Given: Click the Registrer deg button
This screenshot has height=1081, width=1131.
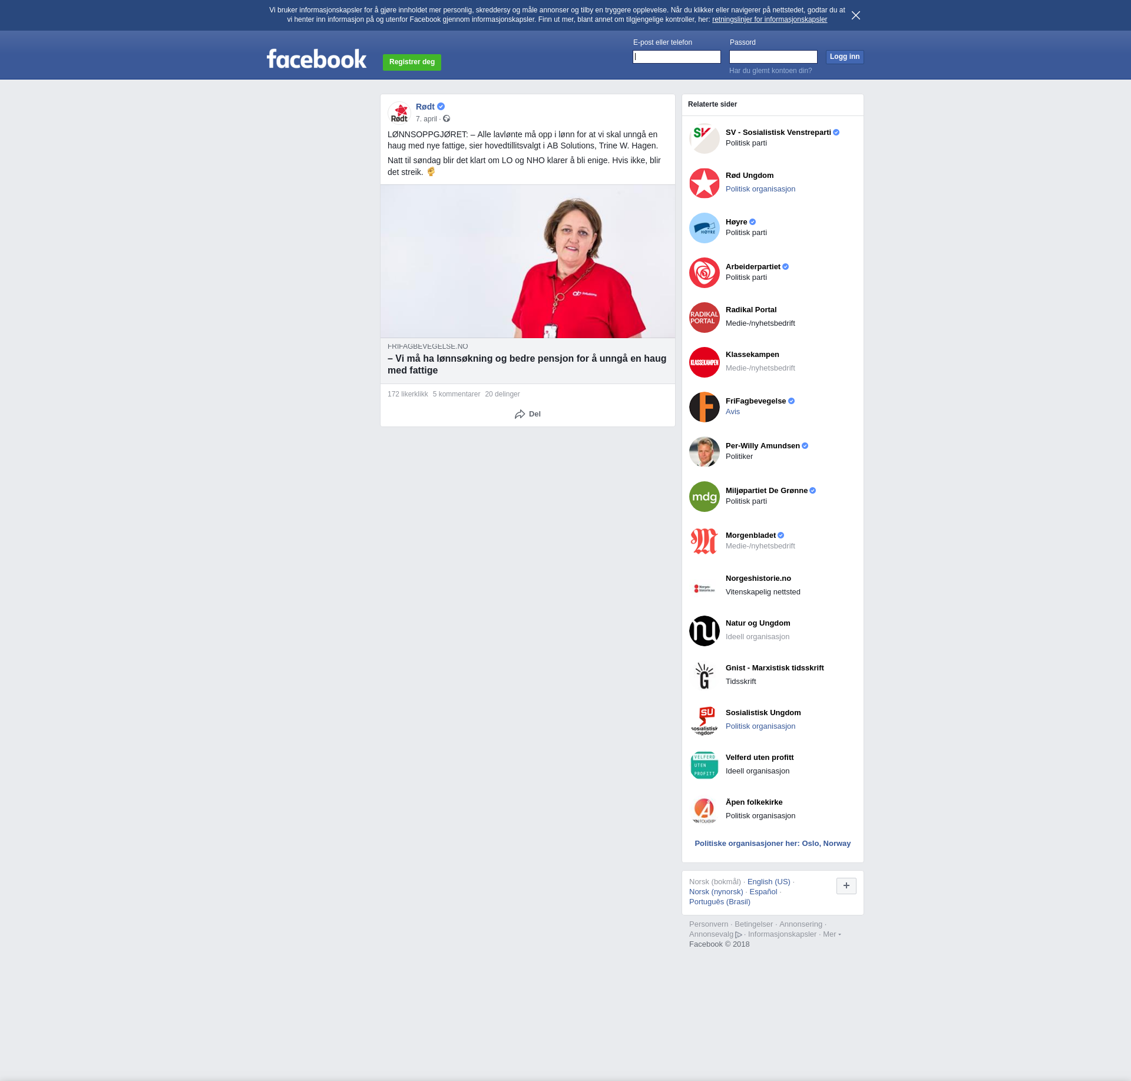Looking at the screenshot, I should [412, 62].
